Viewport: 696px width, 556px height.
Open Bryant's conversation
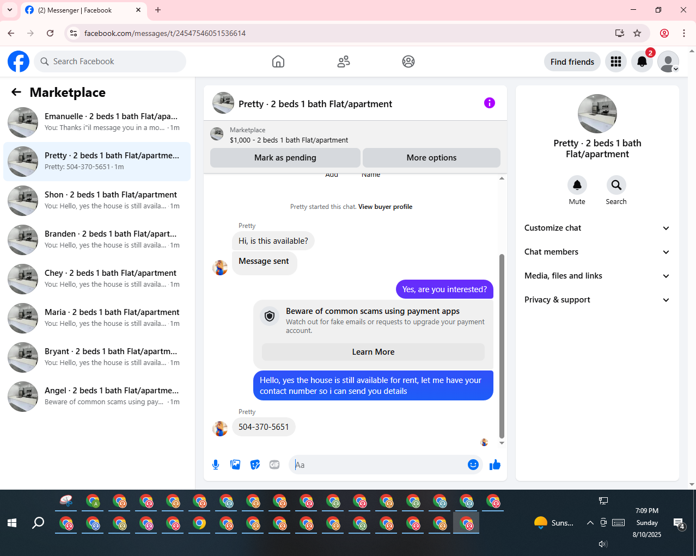97,357
